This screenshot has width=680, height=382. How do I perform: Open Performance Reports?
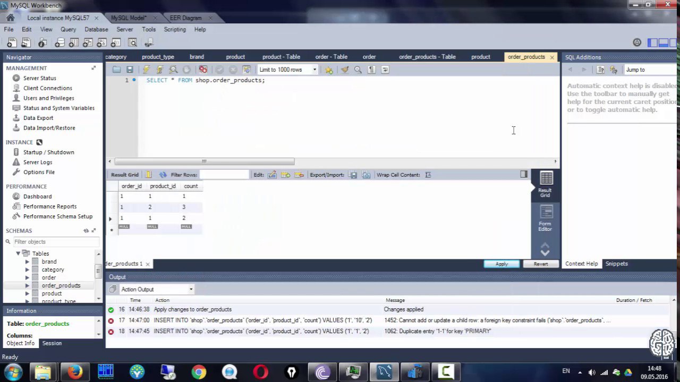click(x=49, y=206)
